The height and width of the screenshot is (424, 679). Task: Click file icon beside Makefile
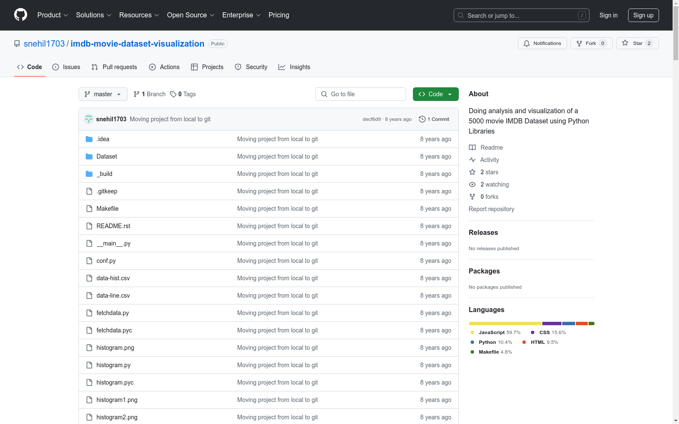tap(89, 209)
